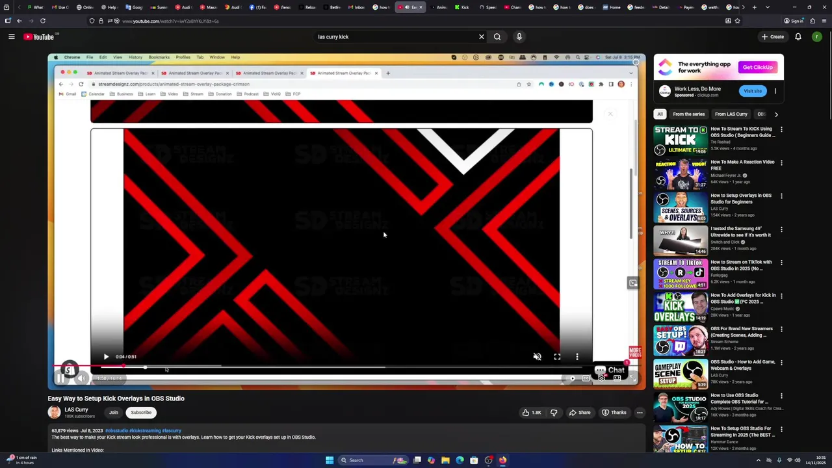Image resolution: width=832 pixels, height=468 pixels.
Task: Click the browser address bar URL
Action: 170,21
